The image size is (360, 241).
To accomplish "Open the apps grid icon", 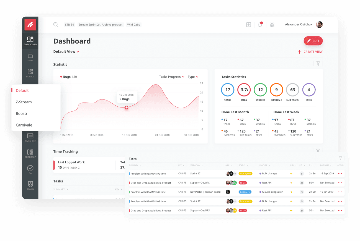I will (272, 25).
